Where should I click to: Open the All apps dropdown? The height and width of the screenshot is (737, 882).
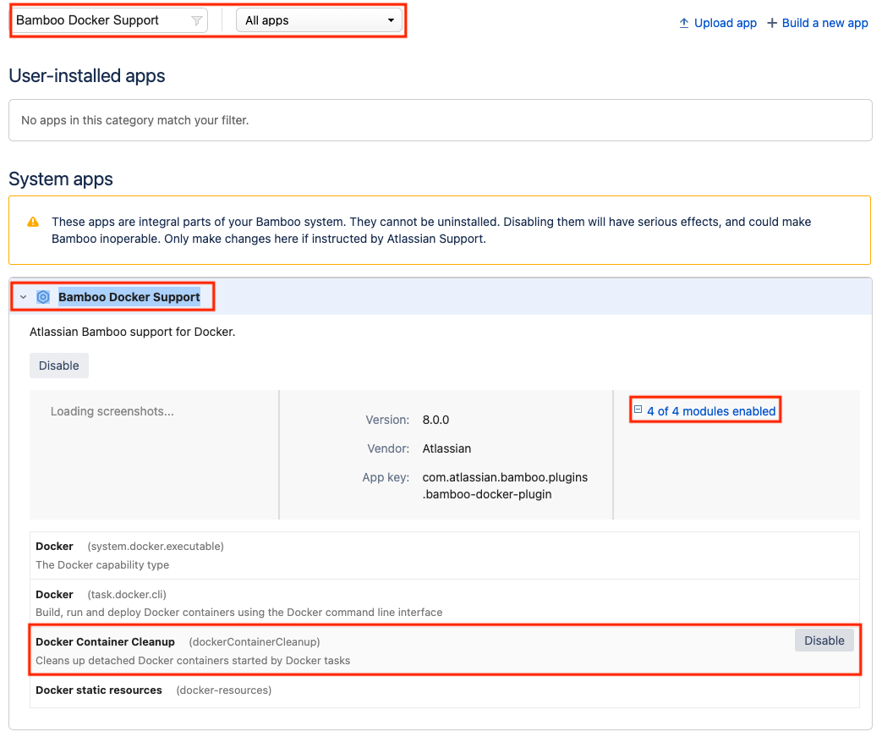coord(319,20)
